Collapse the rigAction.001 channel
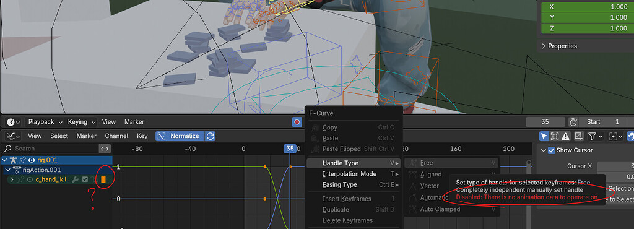The image size is (634, 229). (7, 170)
